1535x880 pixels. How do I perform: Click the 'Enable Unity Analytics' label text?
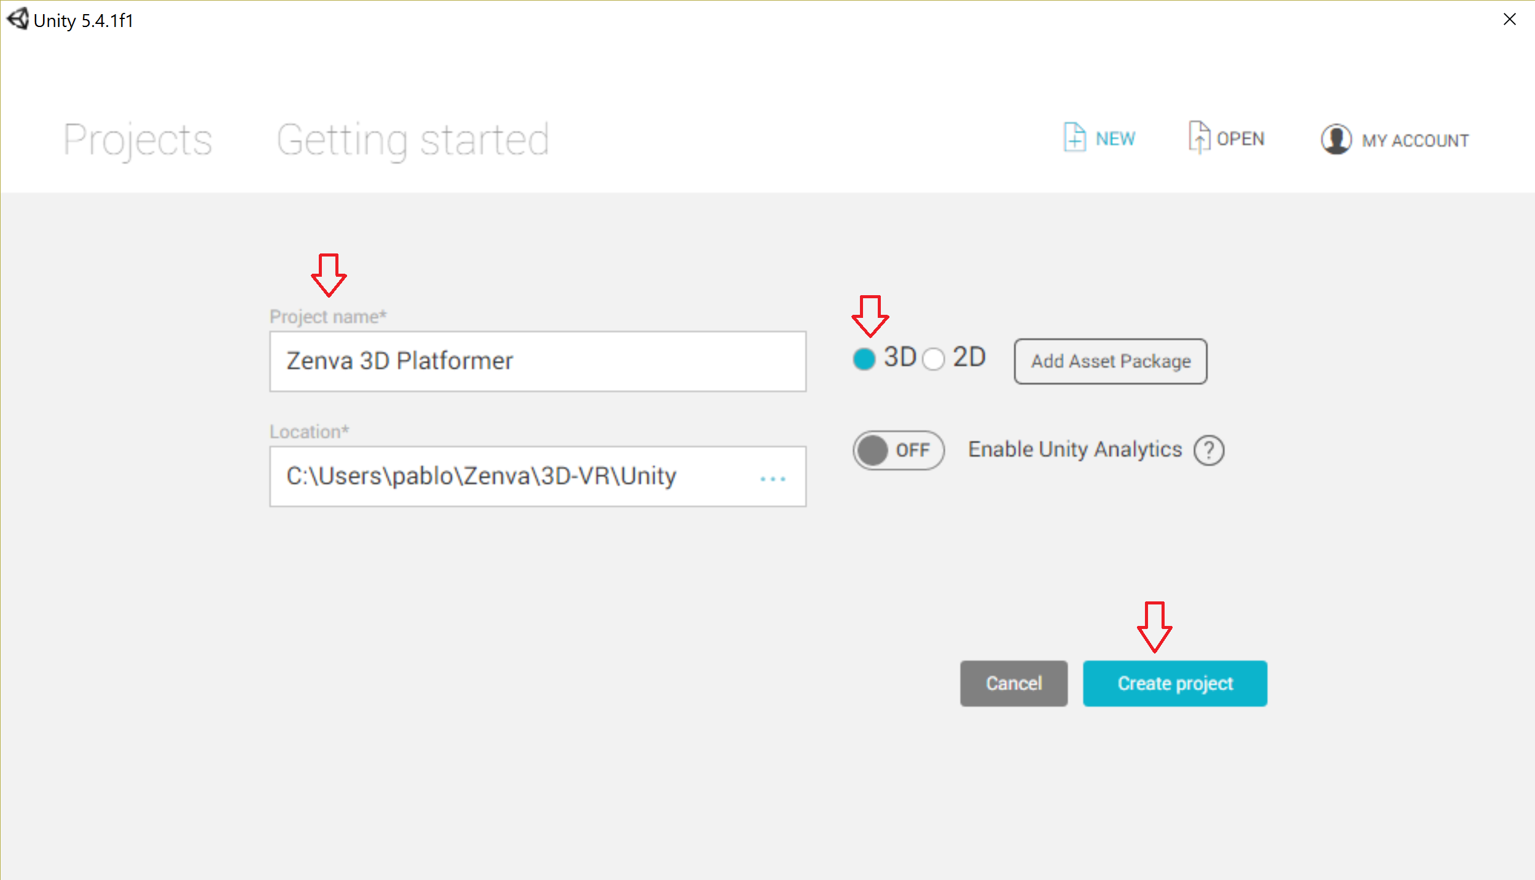[1075, 450]
